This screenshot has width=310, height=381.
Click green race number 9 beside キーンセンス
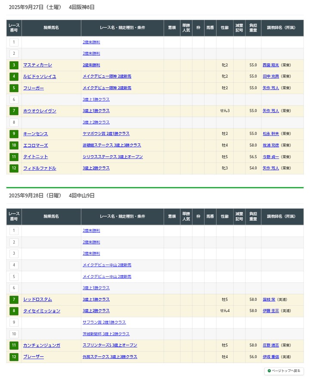pyautogui.click(x=14, y=134)
